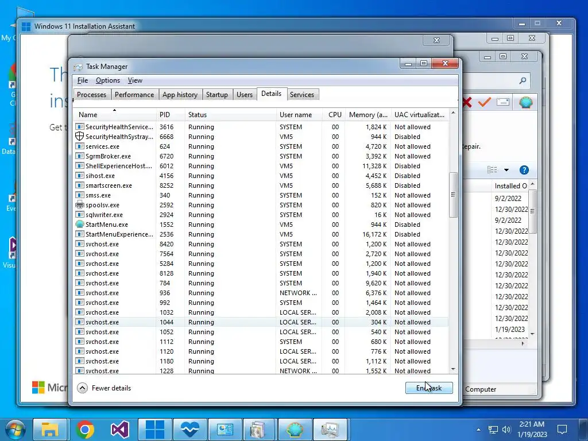Click the scroll down arrow in Task Manager
The height and width of the screenshot is (441, 588).
[x=453, y=369]
